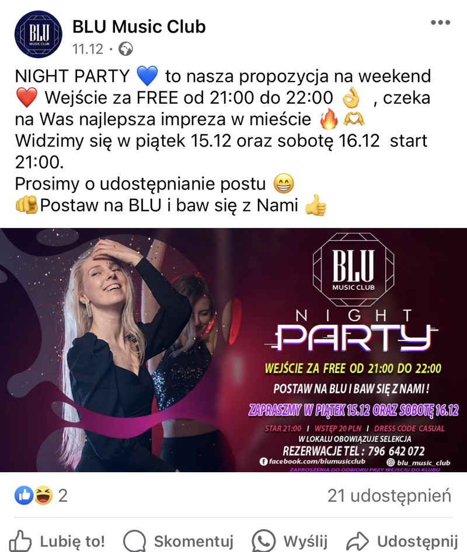Click the public globe visibility icon
Viewport: 467px width, 552px height.
(x=126, y=49)
